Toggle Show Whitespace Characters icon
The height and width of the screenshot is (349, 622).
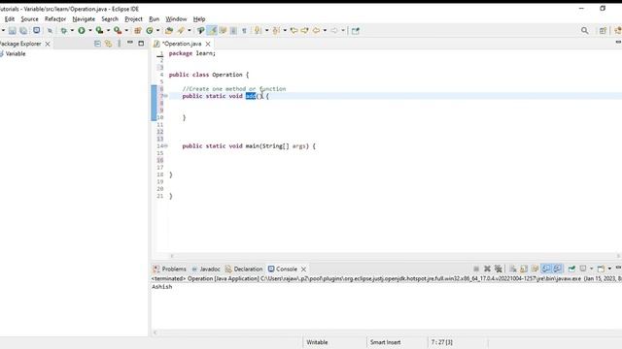(244, 30)
